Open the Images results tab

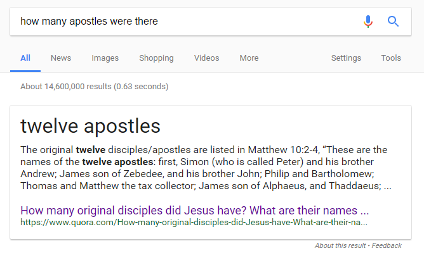point(105,58)
